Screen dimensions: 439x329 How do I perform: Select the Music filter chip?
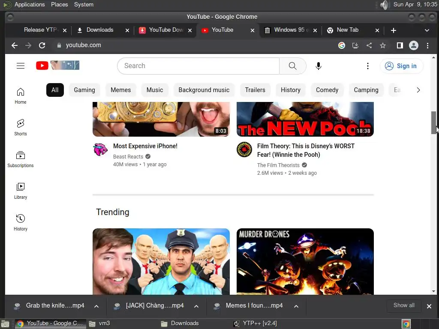coord(154,90)
